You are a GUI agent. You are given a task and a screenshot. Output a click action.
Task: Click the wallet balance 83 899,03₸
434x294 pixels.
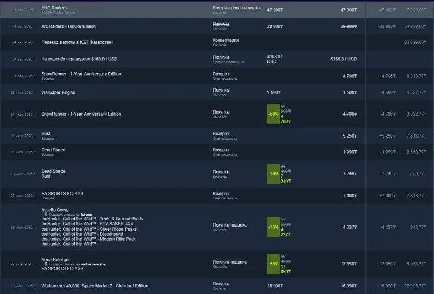point(415,42)
